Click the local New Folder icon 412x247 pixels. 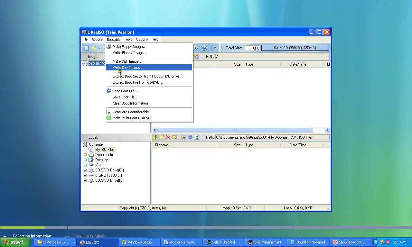(x=162, y=137)
